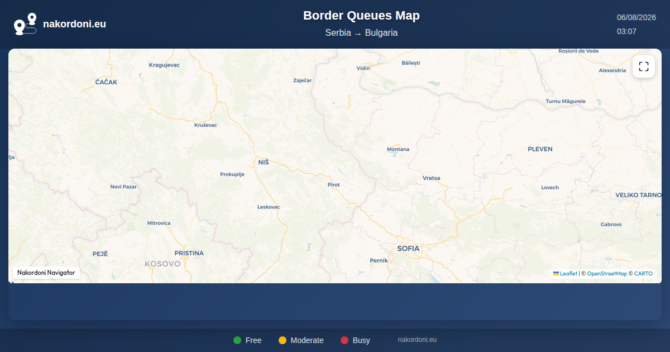The height and width of the screenshot is (352, 670).
Task: Click Turnu Măgurele label on map
Action: pyautogui.click(x=566, y=101)
